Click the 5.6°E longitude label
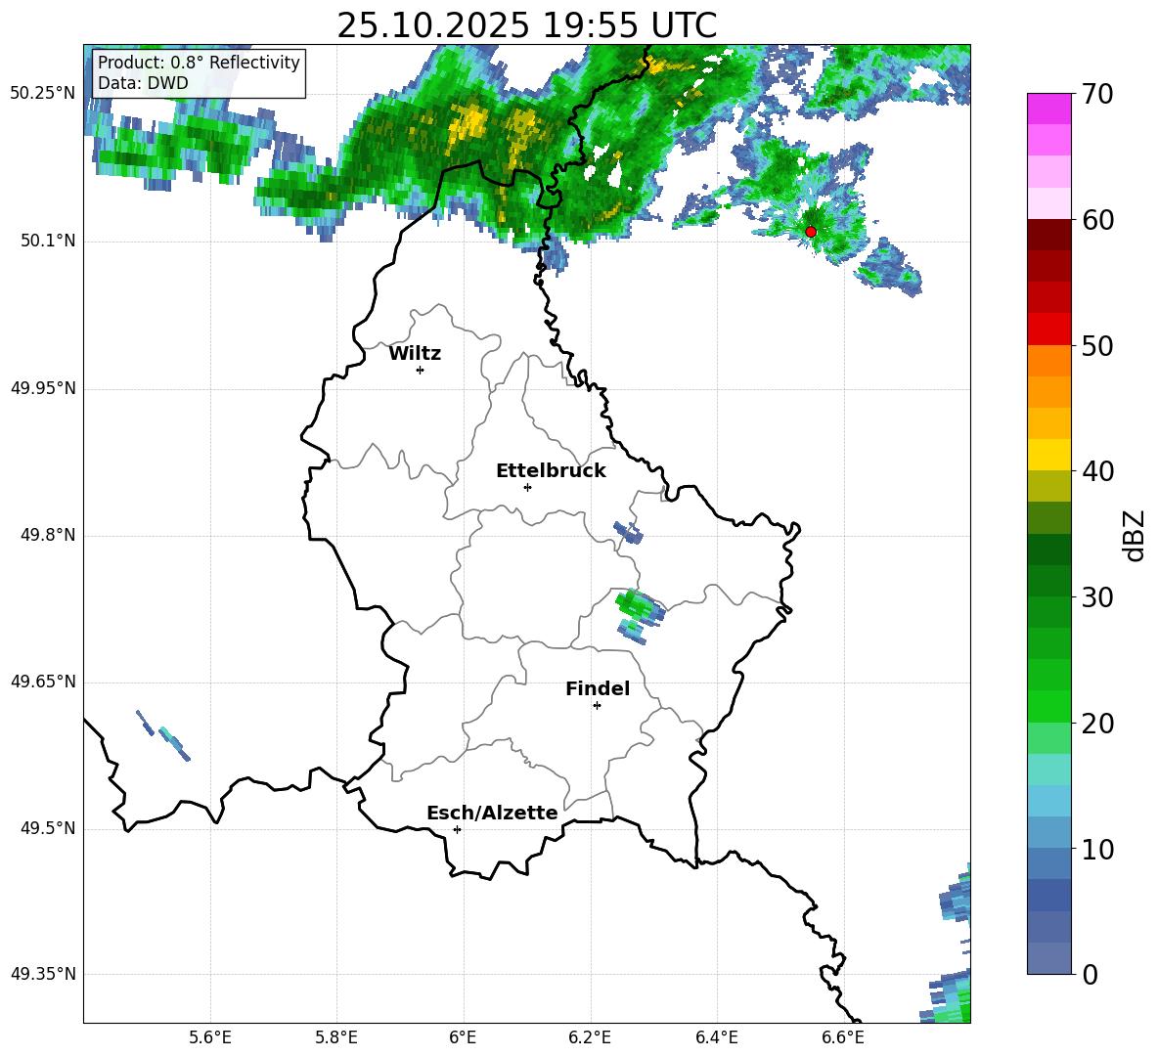The height and width of the screenshot is (1057, 1158). [210, 1037]
